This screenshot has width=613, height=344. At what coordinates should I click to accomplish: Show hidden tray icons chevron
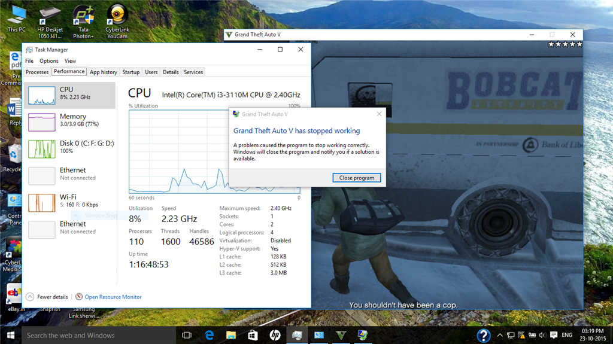(x=500, y=335)
